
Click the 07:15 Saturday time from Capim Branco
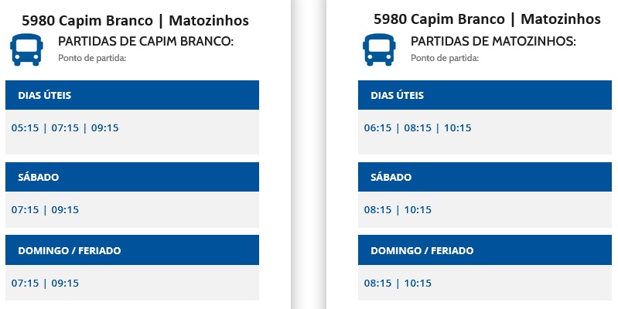(x=26, y=210)
